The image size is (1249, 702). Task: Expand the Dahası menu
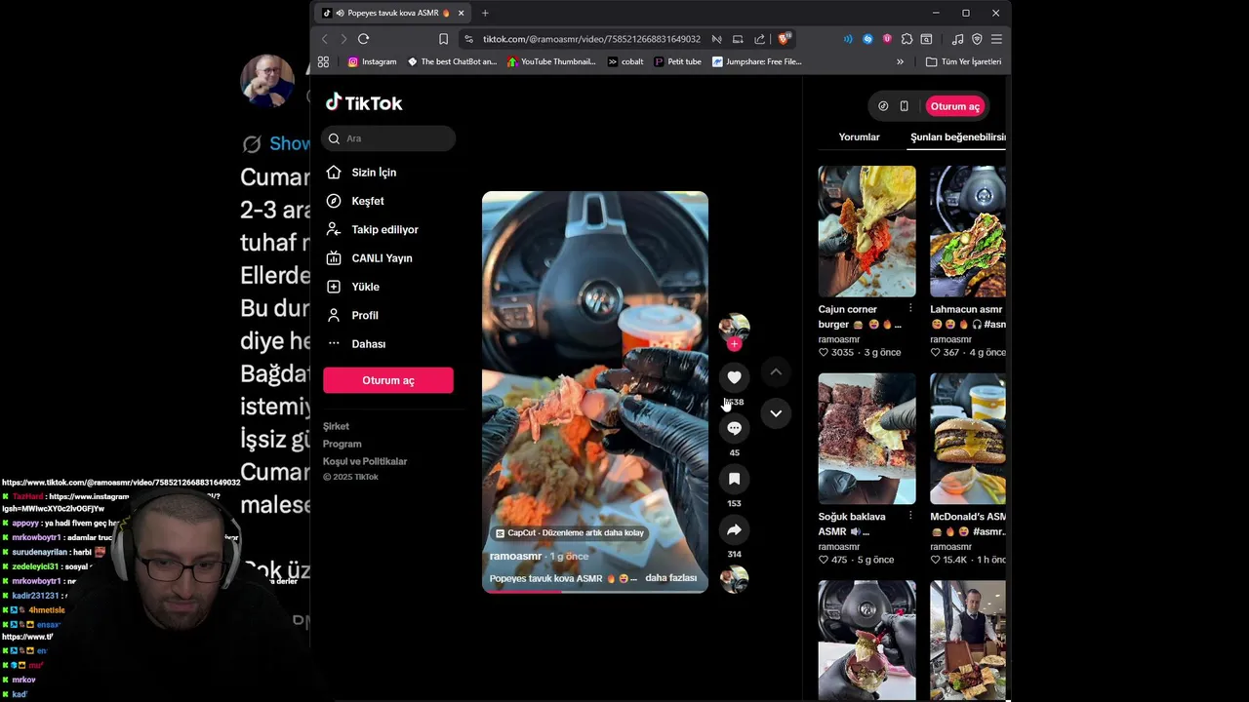356,344
